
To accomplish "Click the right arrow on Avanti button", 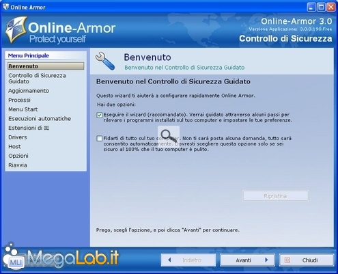I will (x=266, y=260).
